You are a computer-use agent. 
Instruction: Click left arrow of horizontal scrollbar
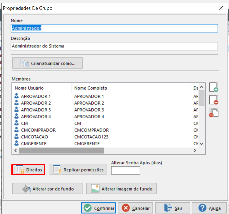[15, 151]
